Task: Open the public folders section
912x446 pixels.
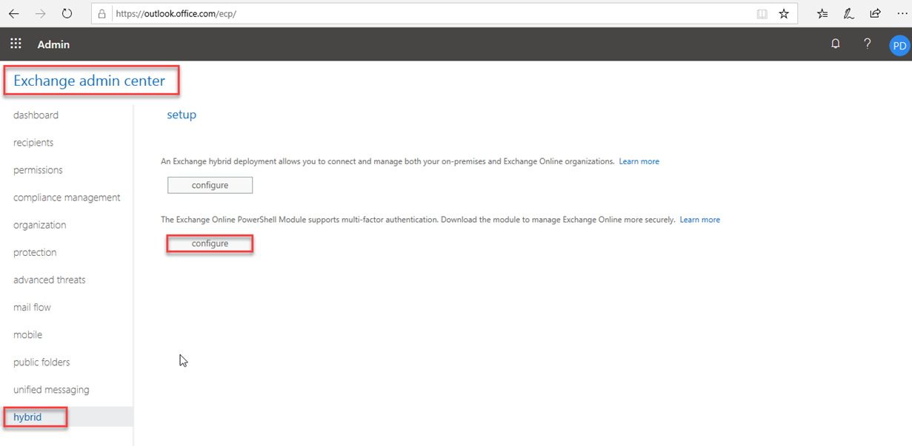Action: 41,362
